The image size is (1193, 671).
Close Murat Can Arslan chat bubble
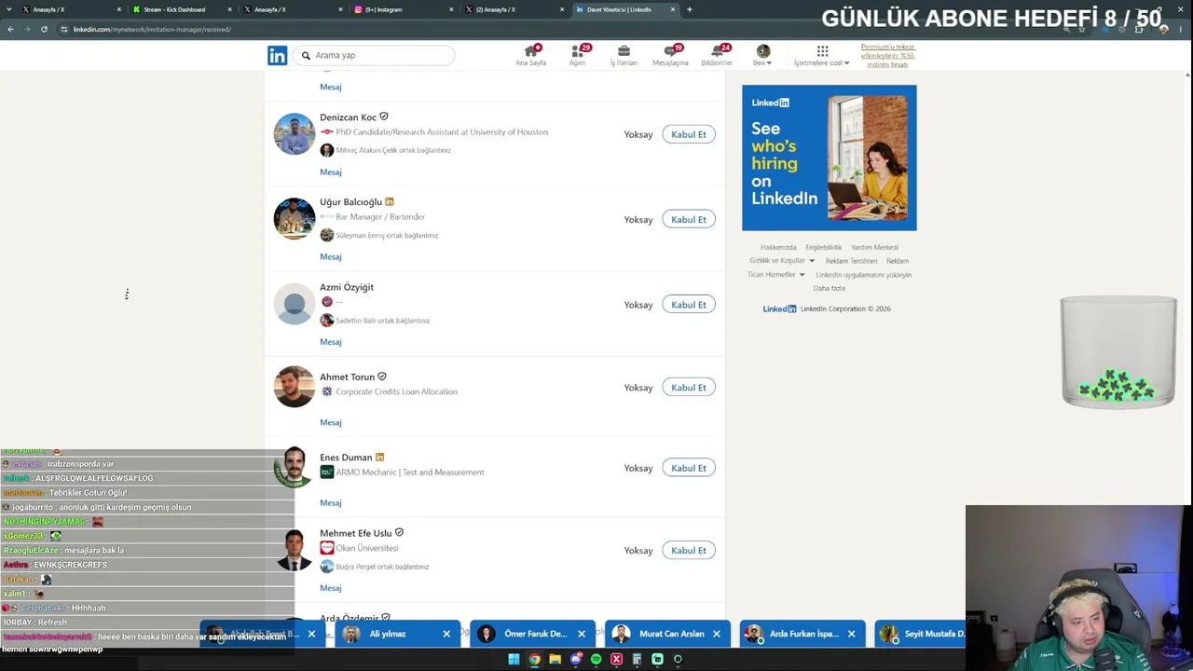[717, 634]
